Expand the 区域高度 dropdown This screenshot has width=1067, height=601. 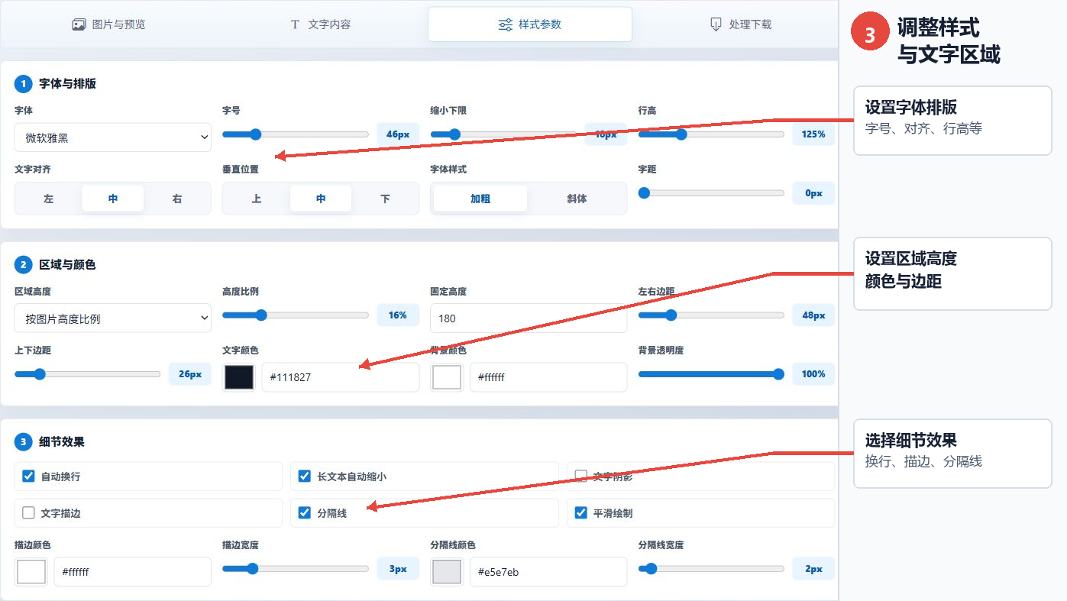click(x=113, y=318)
